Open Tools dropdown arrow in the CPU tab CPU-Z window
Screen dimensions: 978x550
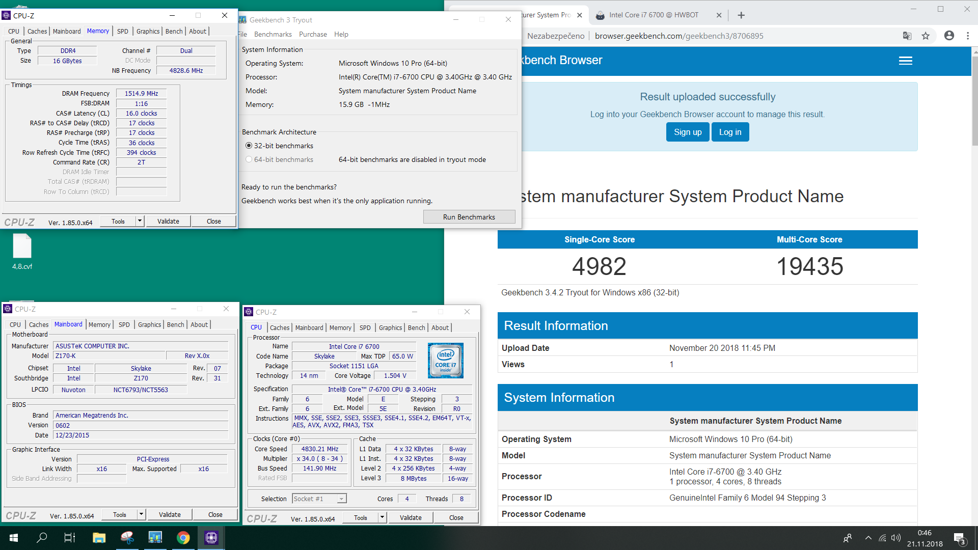point(383,517)
